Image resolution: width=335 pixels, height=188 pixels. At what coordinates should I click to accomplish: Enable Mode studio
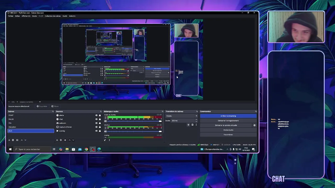coord(228,130)
